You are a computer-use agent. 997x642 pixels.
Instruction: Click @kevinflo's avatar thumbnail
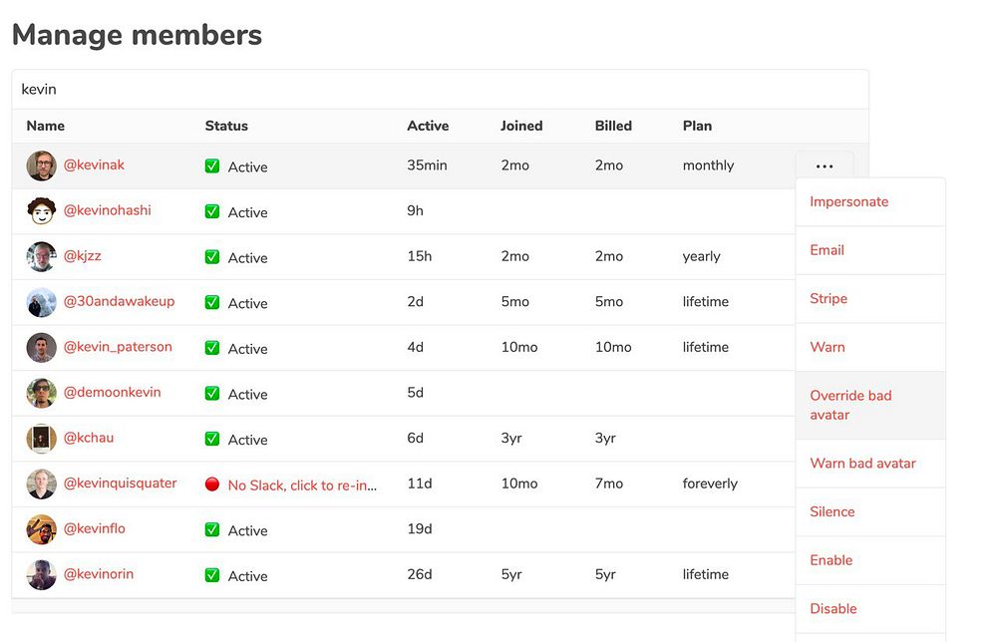point(41,529)
